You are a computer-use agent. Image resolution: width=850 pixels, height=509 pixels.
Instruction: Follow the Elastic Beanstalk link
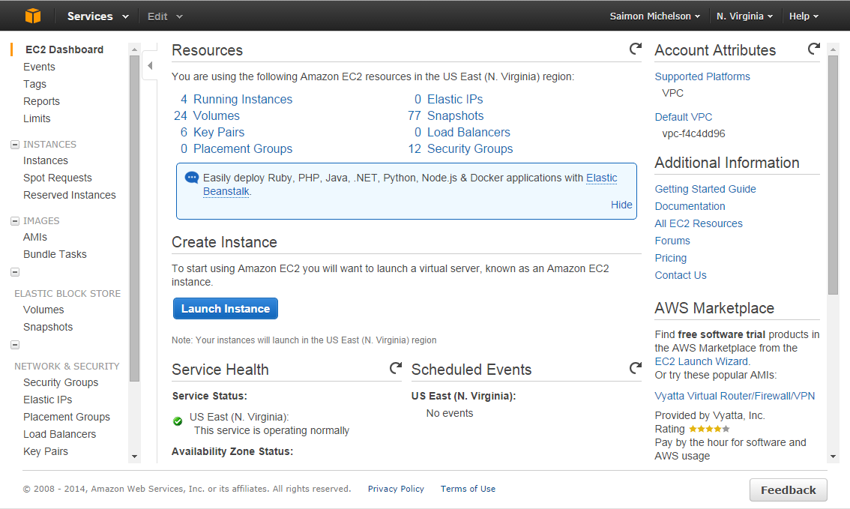(x=601, y=178)
